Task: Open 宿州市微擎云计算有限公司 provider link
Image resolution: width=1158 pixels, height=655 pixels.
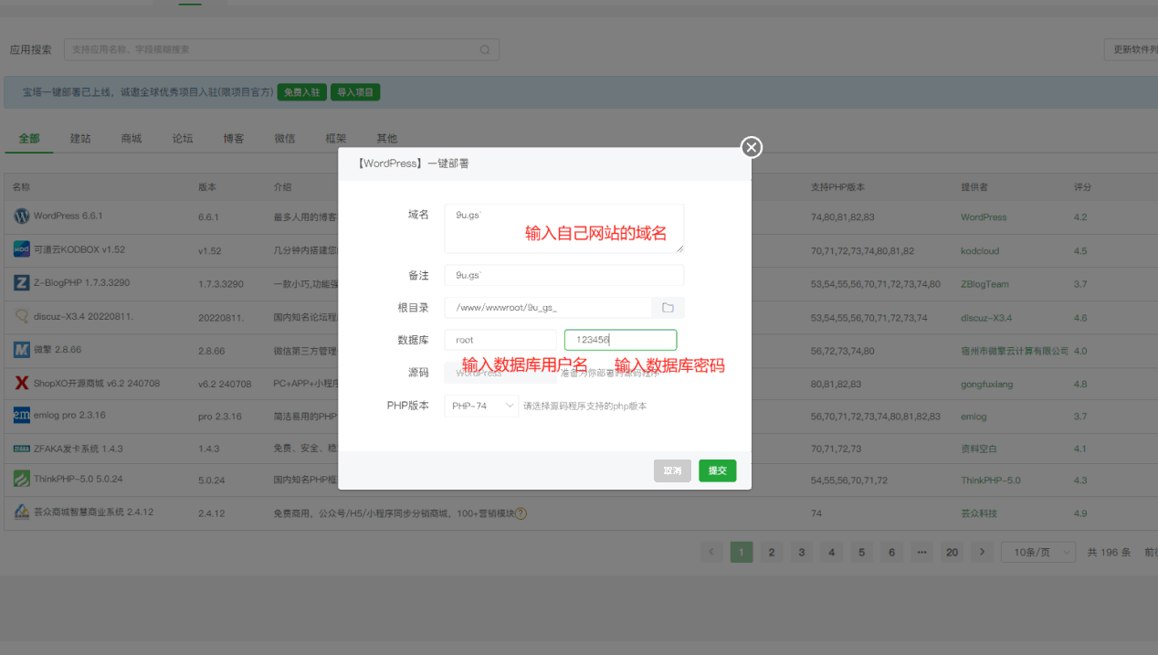Action: click(x=1015, y=351)
